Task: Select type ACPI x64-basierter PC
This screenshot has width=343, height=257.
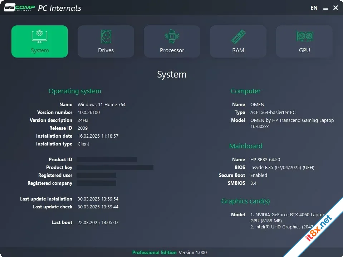Action: tap(273, 112)
